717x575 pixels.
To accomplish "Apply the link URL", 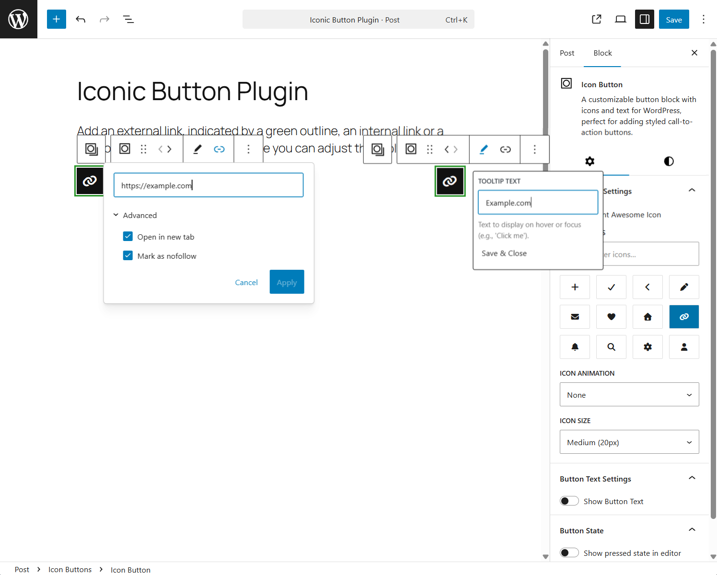I will 287,282.
